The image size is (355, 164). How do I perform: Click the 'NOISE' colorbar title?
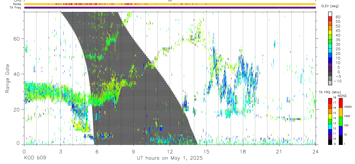342,96
